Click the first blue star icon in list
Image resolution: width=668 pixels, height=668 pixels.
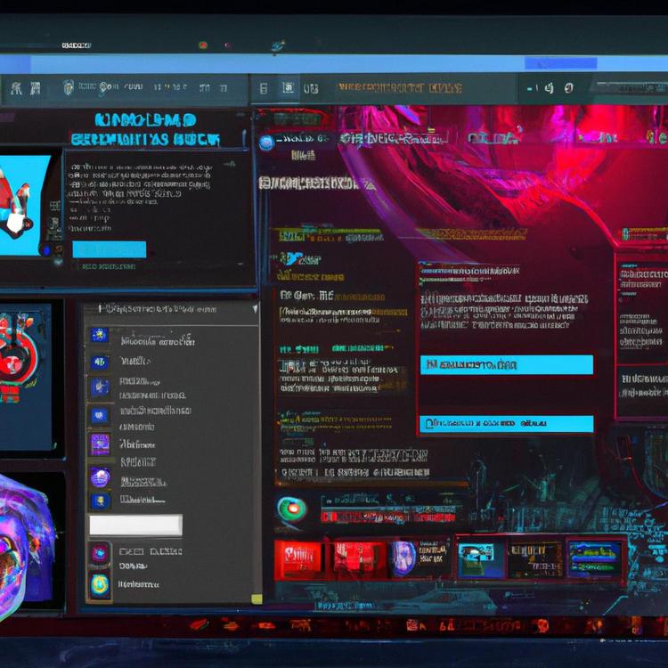[99, 336]
